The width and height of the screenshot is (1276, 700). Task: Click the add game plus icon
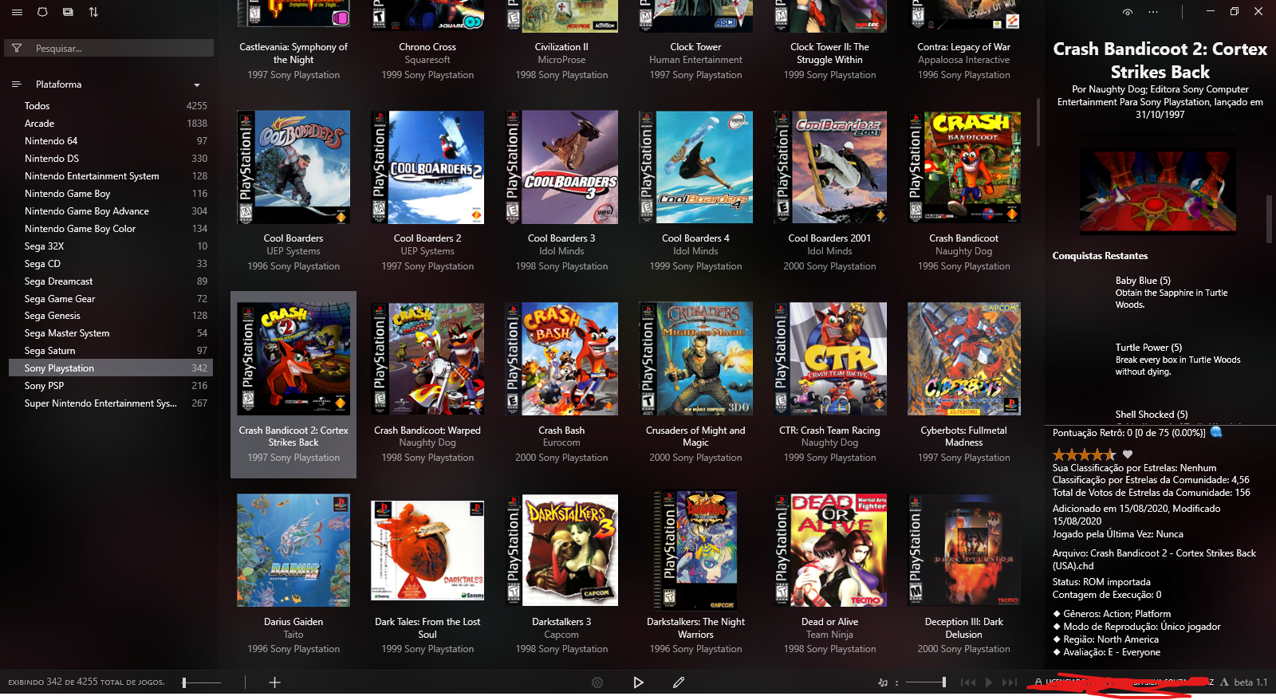click(x=274, y=682)
